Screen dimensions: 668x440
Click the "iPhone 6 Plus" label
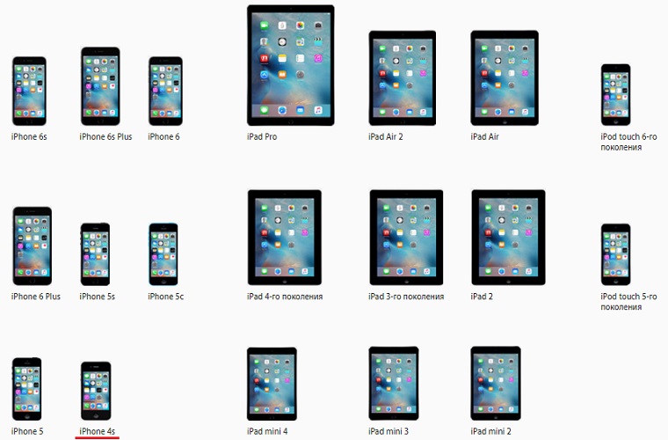(36, 297)
